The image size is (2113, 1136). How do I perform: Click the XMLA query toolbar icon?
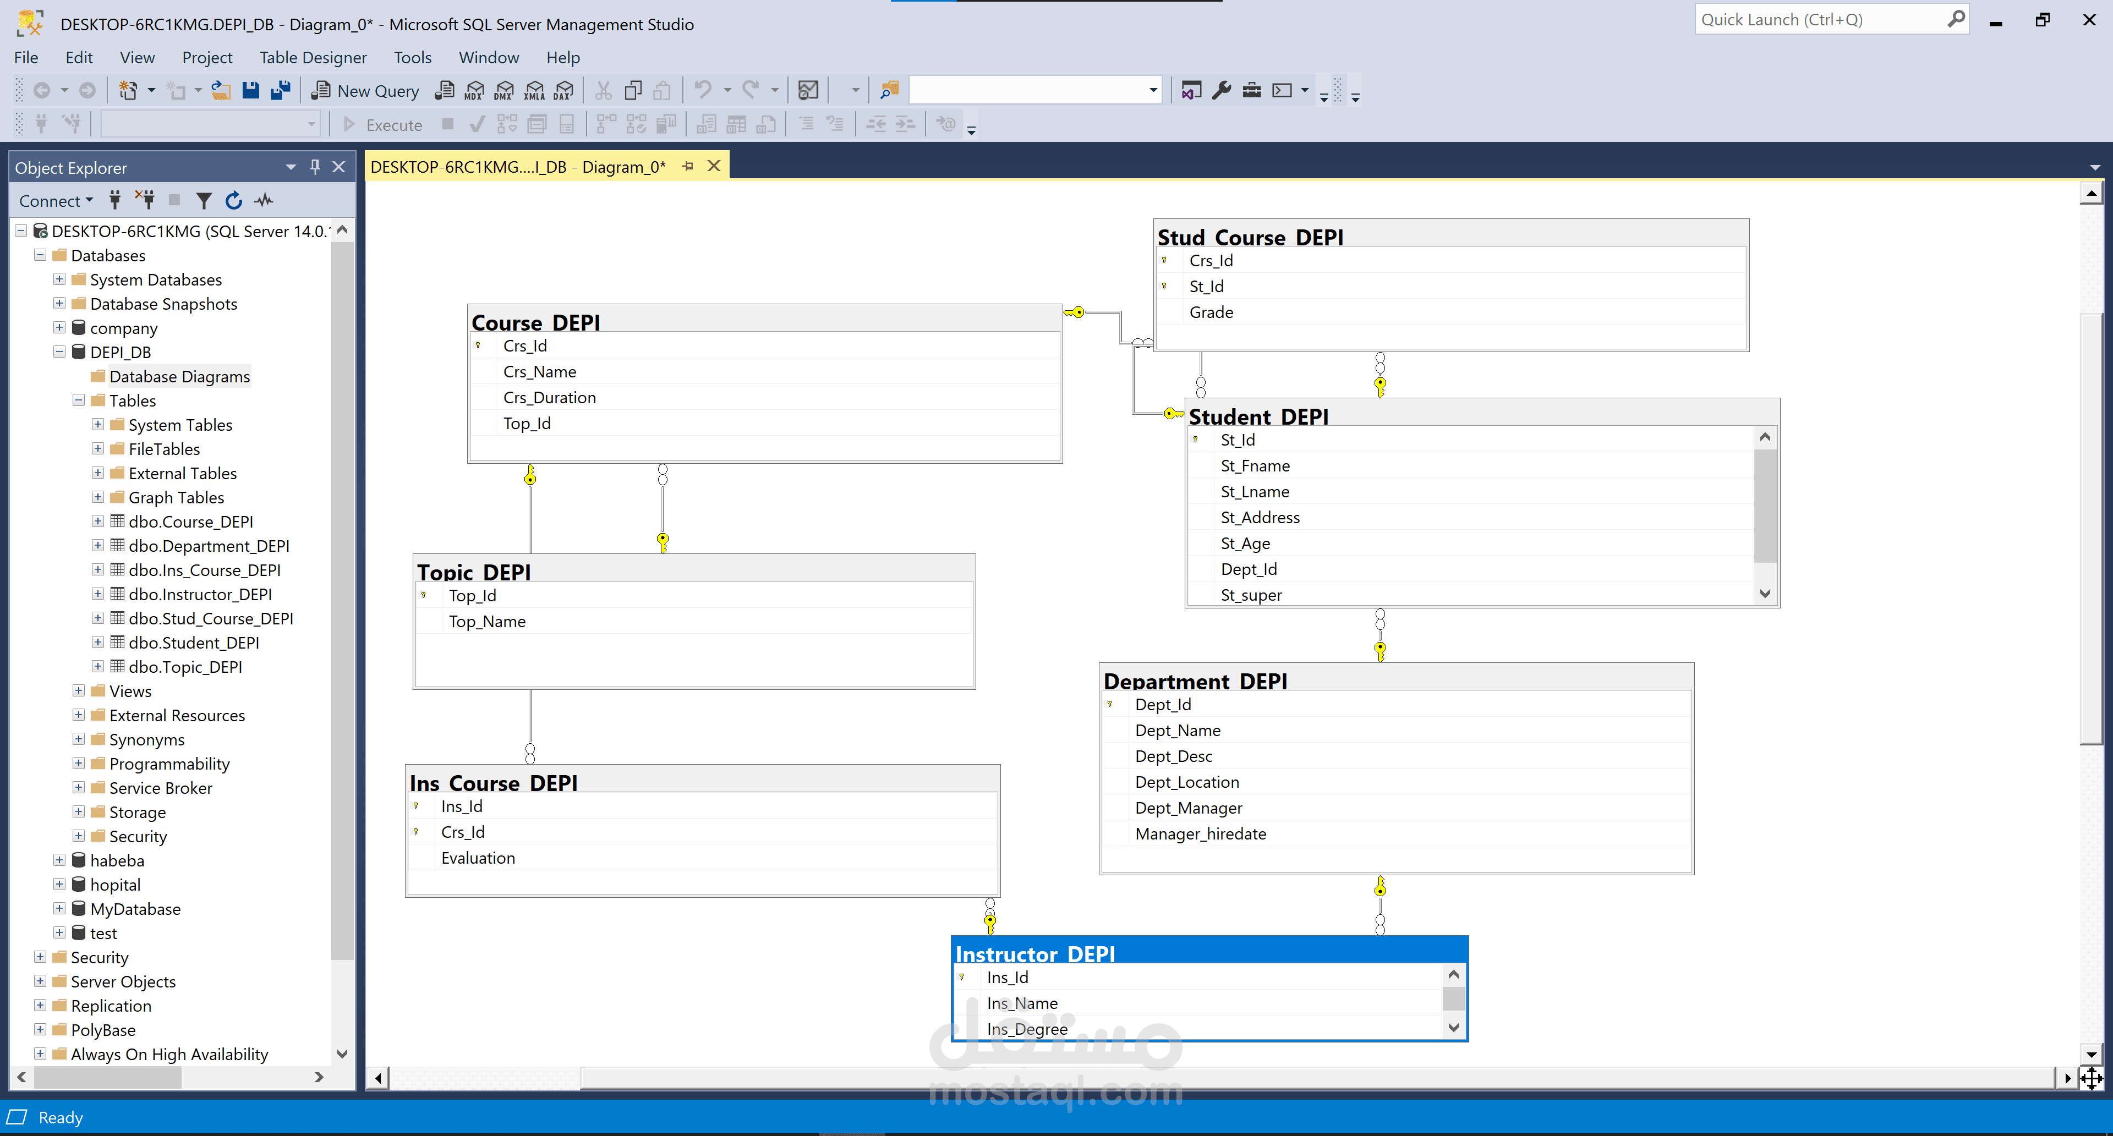point(534,90)
